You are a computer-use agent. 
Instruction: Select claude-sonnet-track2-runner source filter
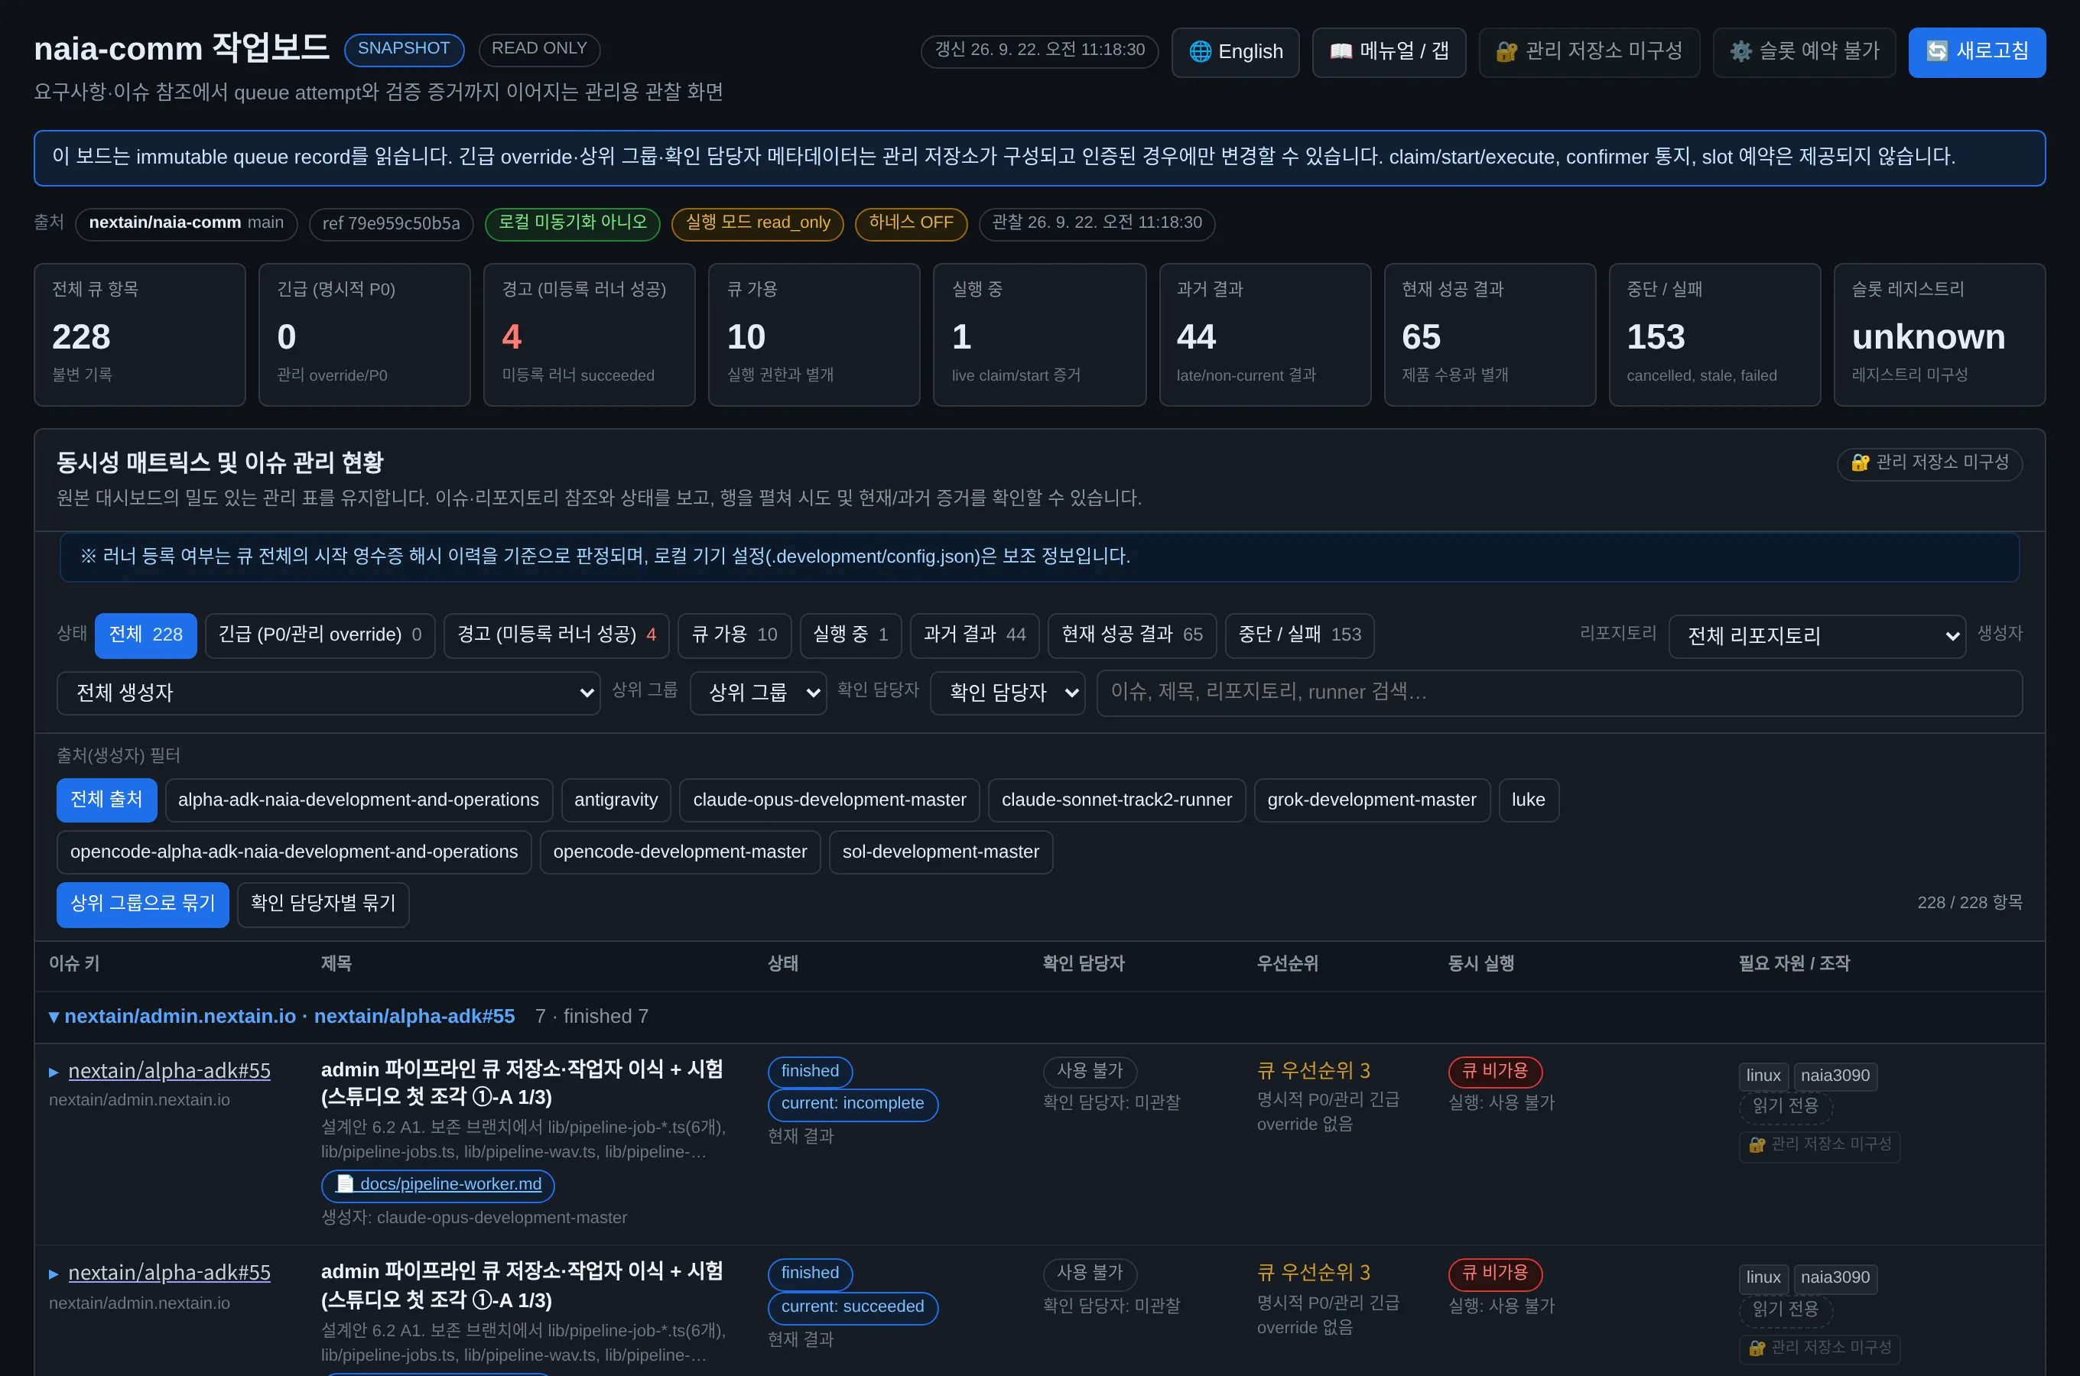tap(1117, 800)
